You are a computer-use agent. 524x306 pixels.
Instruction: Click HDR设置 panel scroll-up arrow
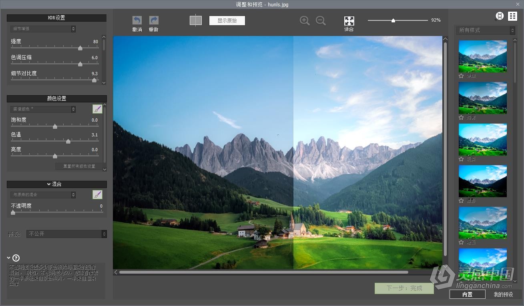pyautogui.click(x=104, y=36)
